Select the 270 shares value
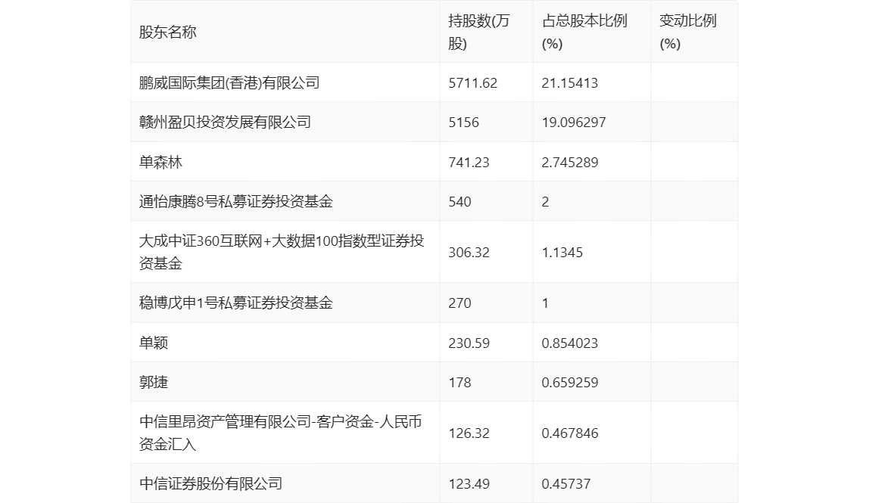Screen dimensions: 869x503 pos(460,303)
